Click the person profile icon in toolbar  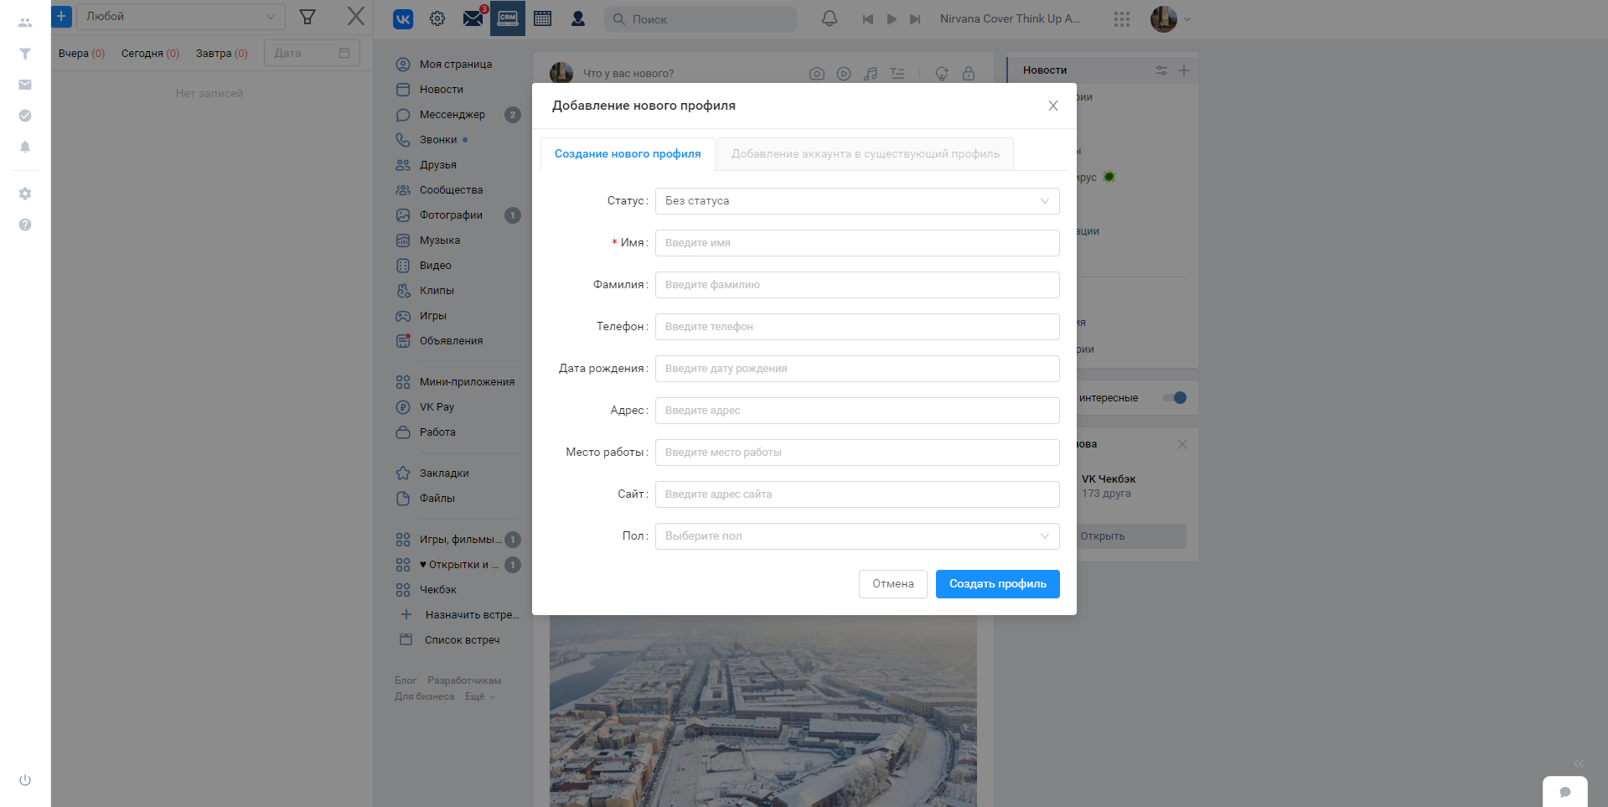[578, 18]
